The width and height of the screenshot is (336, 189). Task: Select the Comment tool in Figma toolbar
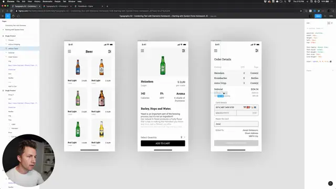coord(18,16)
